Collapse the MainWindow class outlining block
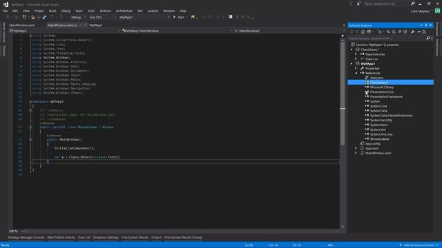Screen dimensions: 442x248 30,127
